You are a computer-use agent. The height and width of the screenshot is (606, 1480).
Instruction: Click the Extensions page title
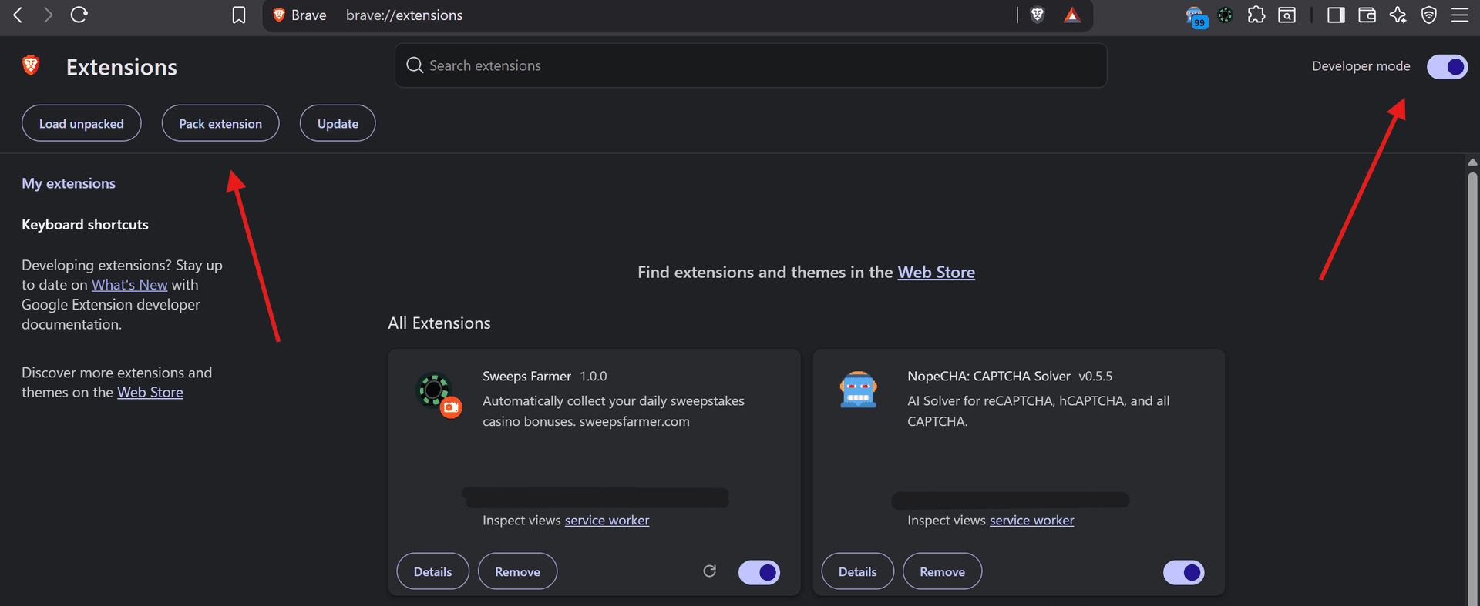122,67
